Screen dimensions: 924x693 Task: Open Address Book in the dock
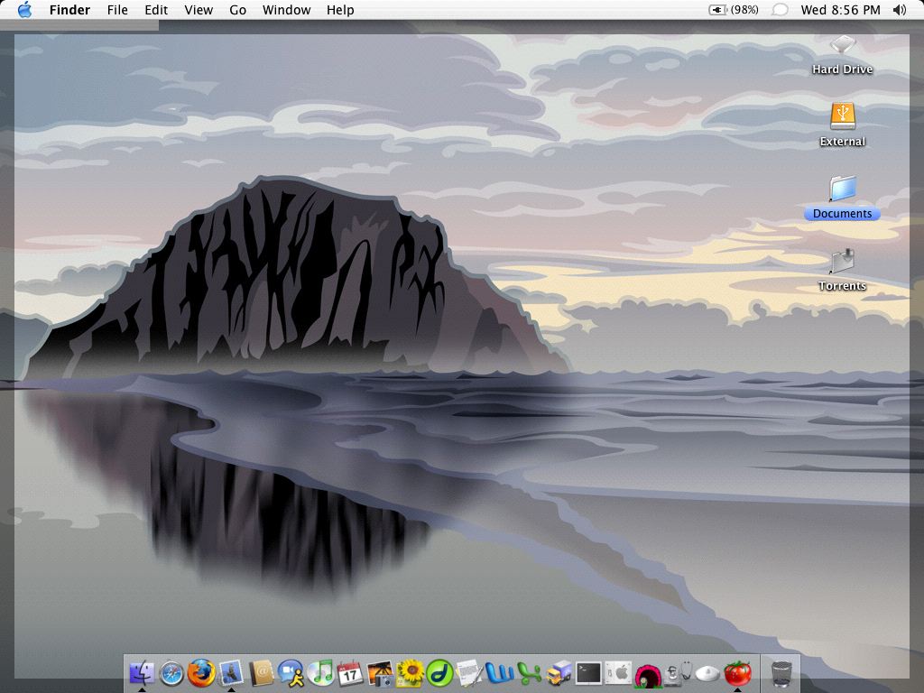262,673
